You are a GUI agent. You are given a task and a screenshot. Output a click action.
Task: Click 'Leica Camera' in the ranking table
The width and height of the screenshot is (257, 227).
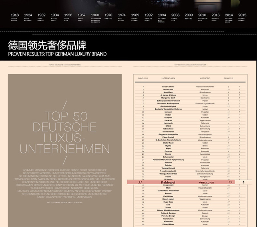[x=168, y=87]
